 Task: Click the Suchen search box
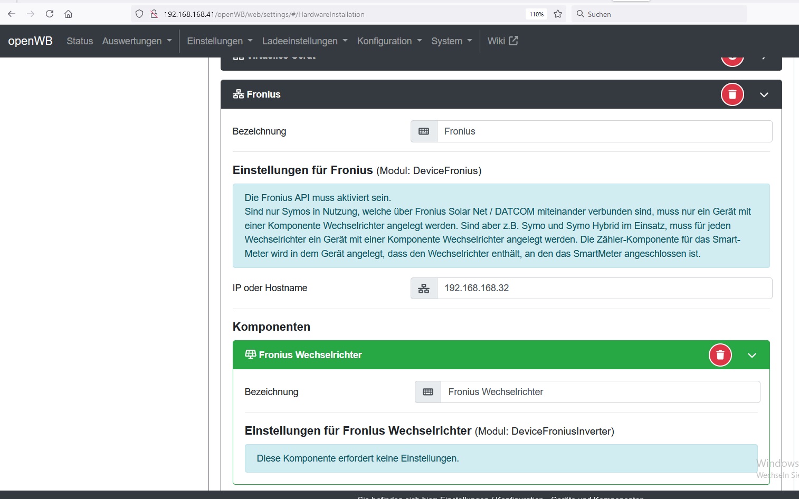(x=659, y=14)
